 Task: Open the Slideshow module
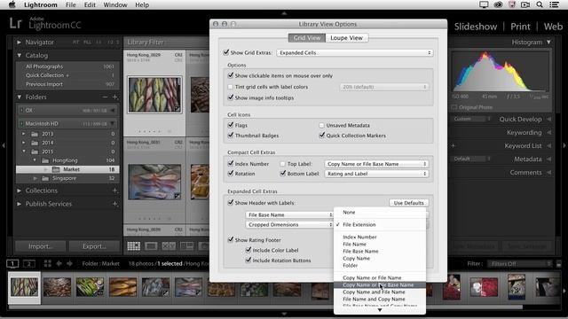tap(476, 27)
